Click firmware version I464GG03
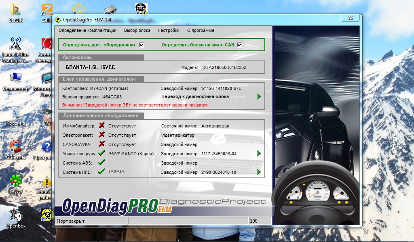414x242 pixels. 112,97
